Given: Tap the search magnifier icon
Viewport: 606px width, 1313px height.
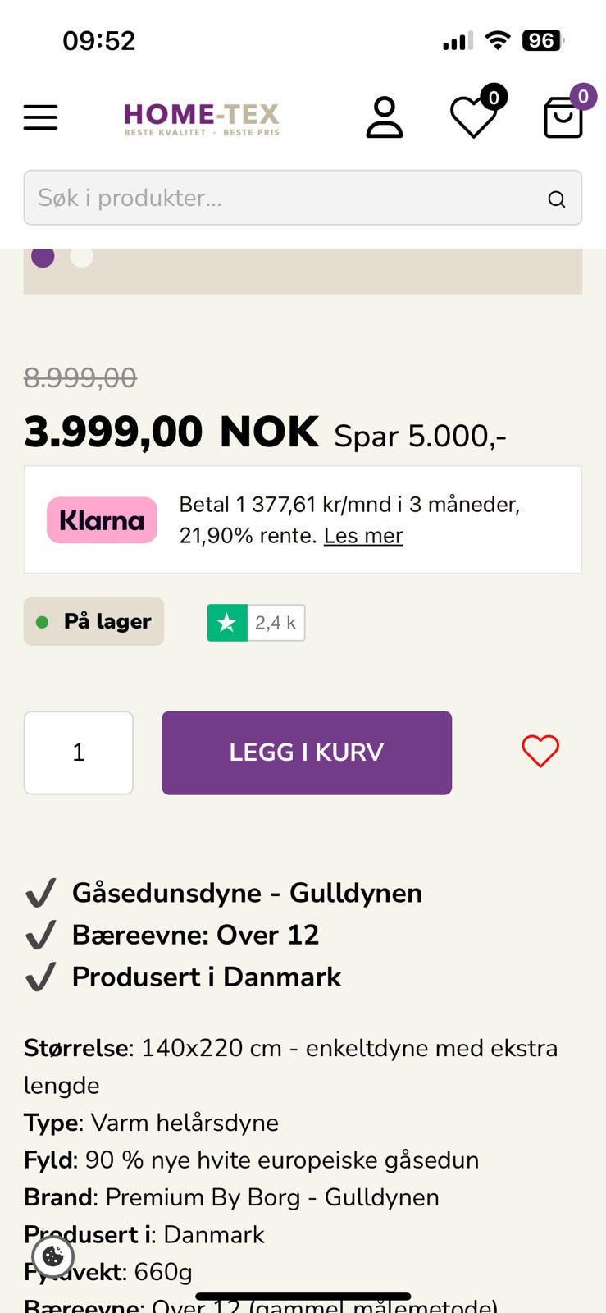Looking at the screenshot, I should point(557,199).
